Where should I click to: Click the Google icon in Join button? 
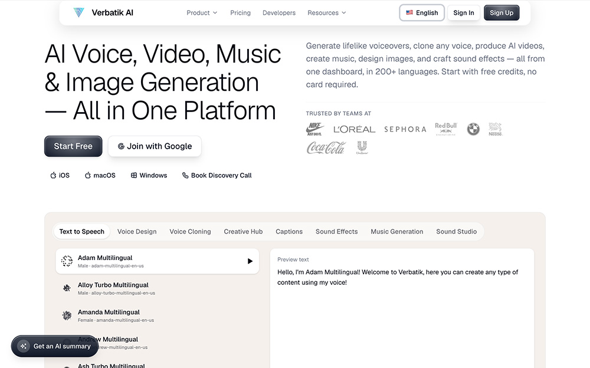point(121,146)
